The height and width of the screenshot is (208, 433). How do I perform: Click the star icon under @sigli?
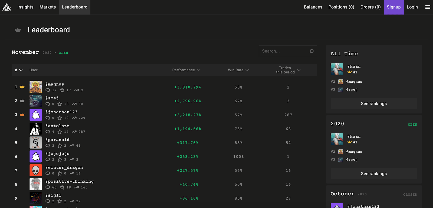[60, 201]
